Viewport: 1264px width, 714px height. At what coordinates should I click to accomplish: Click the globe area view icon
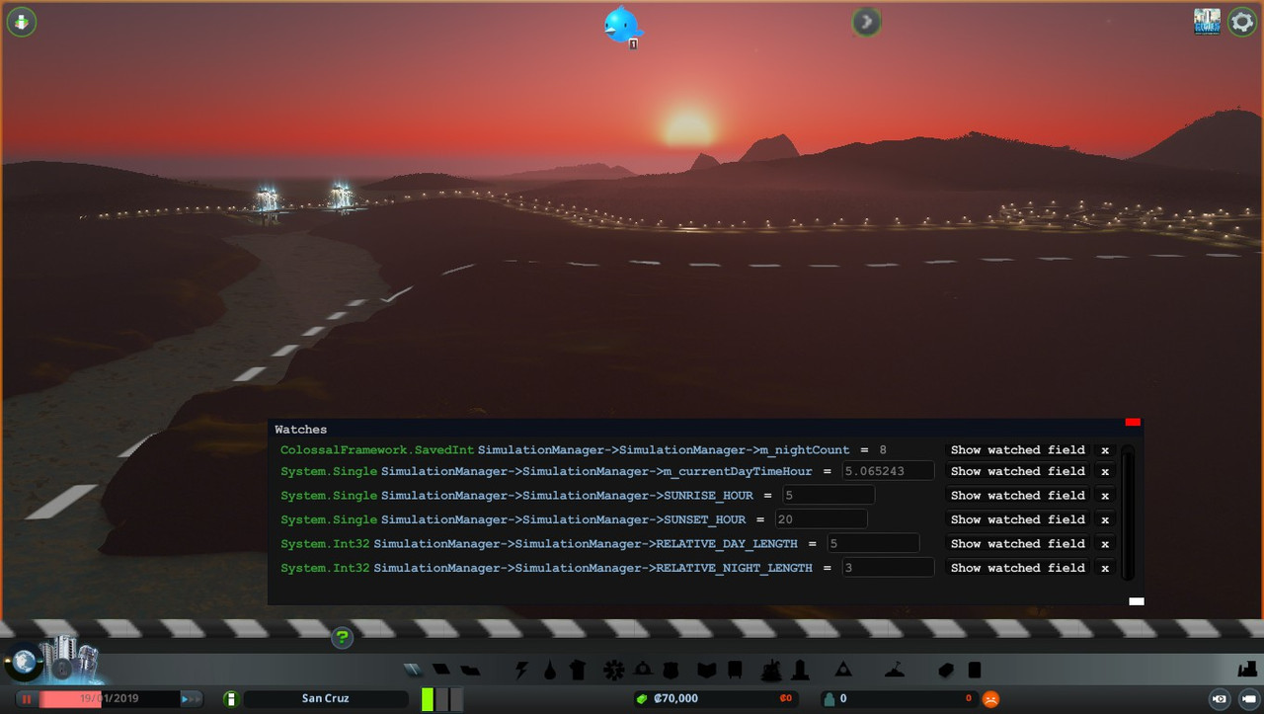(22, 663)
